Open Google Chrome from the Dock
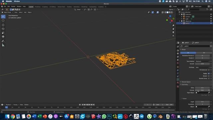 [13, 116]
